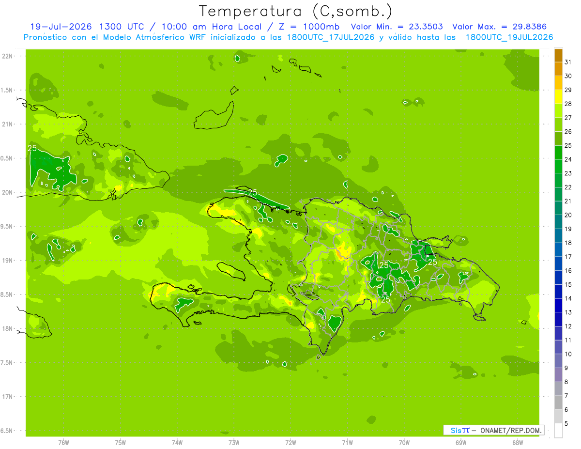Click the forecast date "19-Jul-2026"
This screenshot has height=449, width=581.
pos(61,27)
